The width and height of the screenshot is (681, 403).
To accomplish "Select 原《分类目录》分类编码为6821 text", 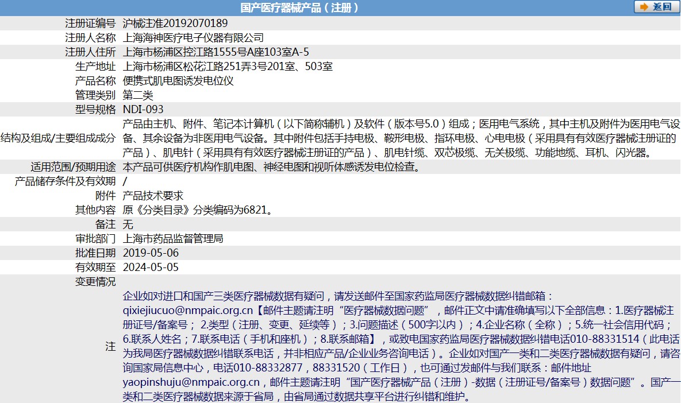I will click(x=195, y=210).
